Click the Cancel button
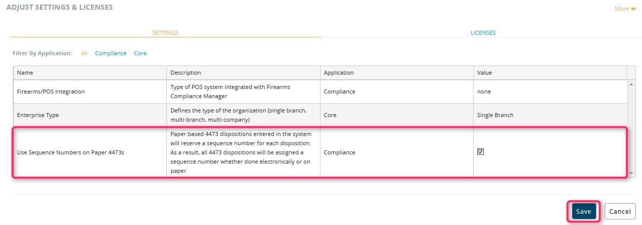The height and width of the screenshot is (225, 642). click(620, 211)
